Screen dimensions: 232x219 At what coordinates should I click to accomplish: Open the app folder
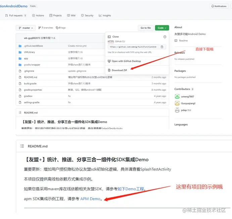(x=26, y=58)
